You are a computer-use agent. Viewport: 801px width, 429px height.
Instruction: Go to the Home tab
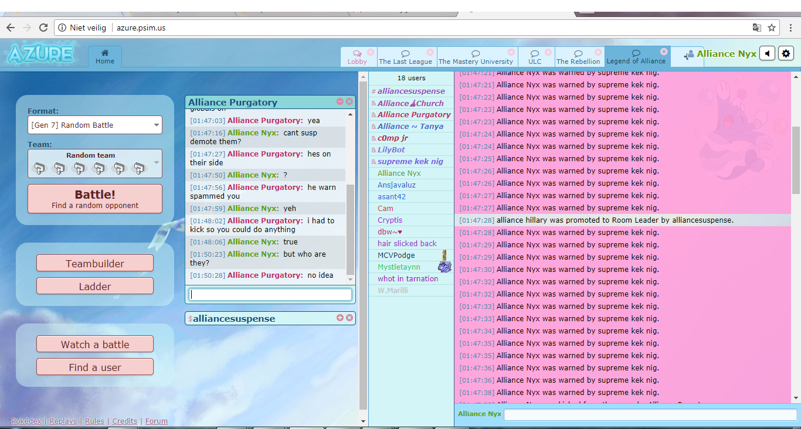tap(105, 57)
